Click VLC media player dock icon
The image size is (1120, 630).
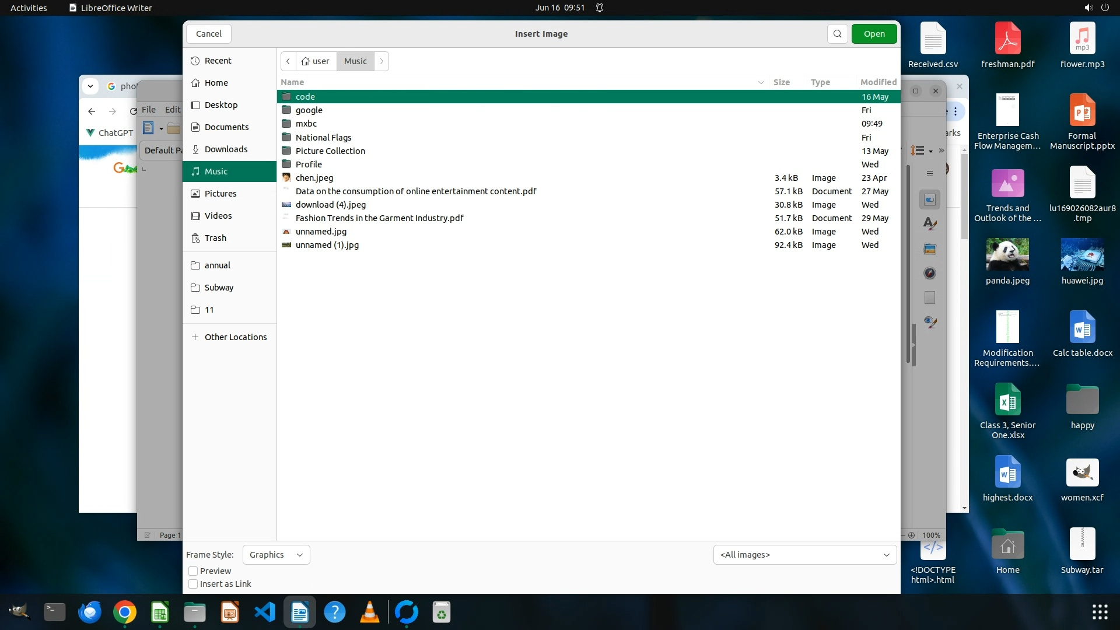pyautogui.click(x=370, y=612)
